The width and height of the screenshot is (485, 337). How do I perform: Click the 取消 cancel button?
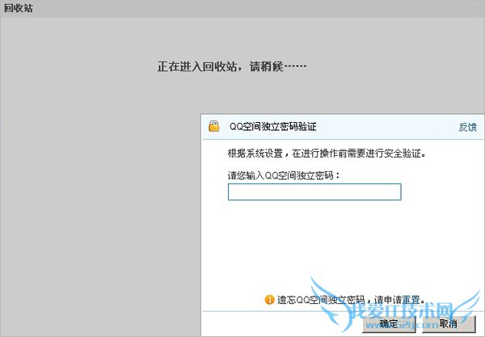(x=448, y=324)
